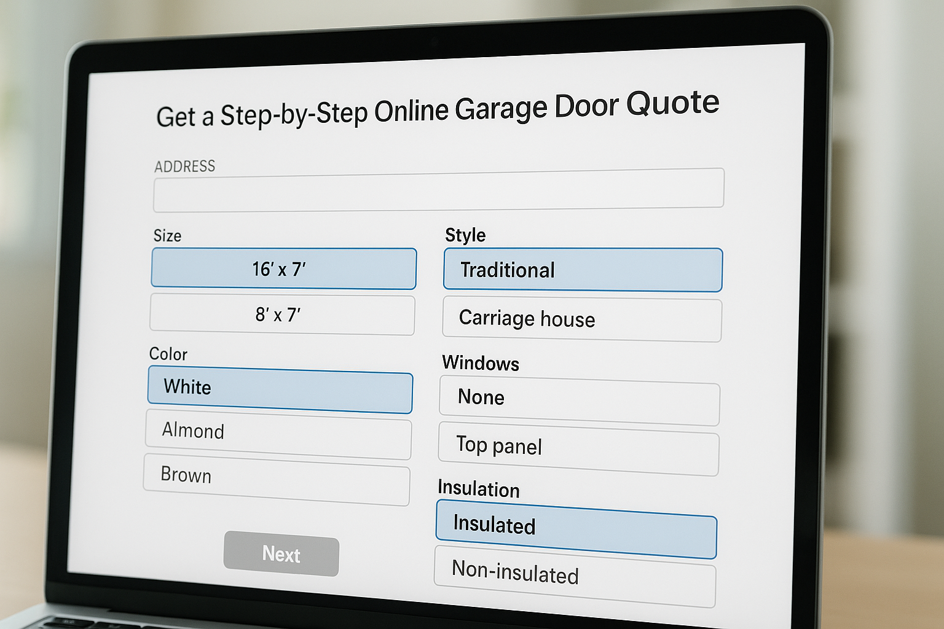Click the Address input field
944x629 pixels.
tap(438, 190)
